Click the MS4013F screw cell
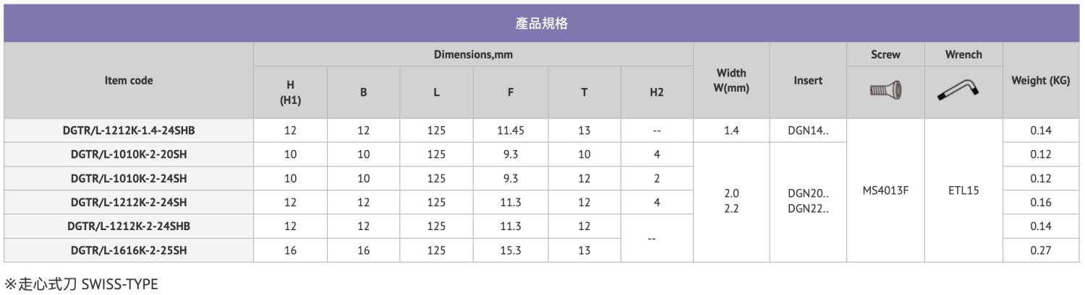The width and height of the screenshot is (1085, 295). pyautogui.click(x=885, y=190)
